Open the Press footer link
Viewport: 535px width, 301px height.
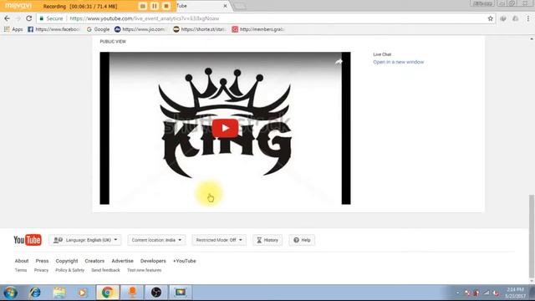pyautogui.click(x=42, y=261)
